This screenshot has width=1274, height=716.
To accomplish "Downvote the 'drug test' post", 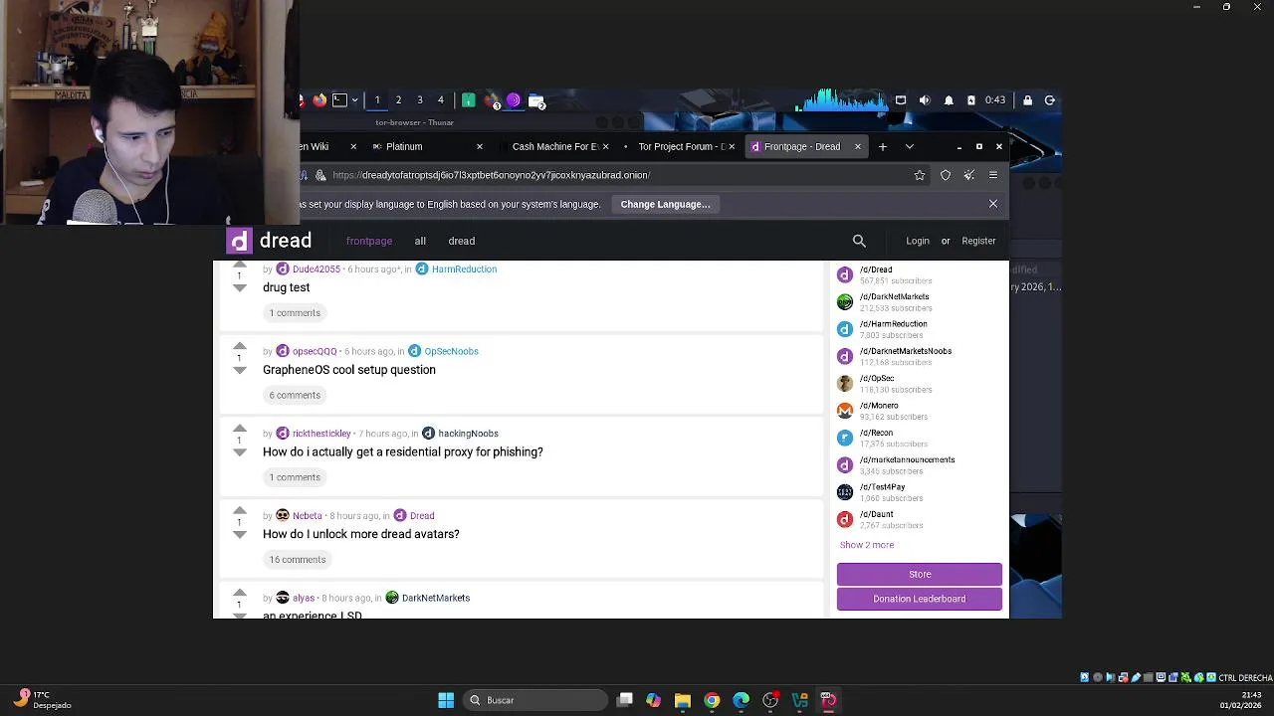I will point(239,288).
